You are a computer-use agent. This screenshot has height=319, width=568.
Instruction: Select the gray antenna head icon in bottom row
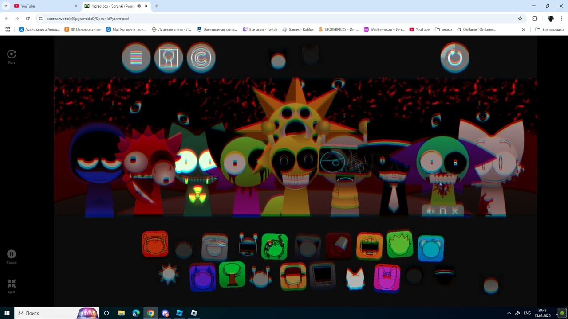click(x=261, y=277)
